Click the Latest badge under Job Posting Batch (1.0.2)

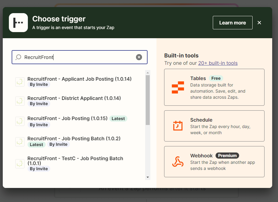[36, 145]
